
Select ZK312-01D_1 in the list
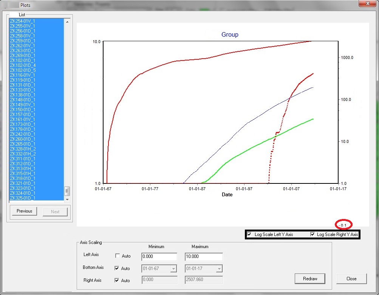click(x=37, y=164)
